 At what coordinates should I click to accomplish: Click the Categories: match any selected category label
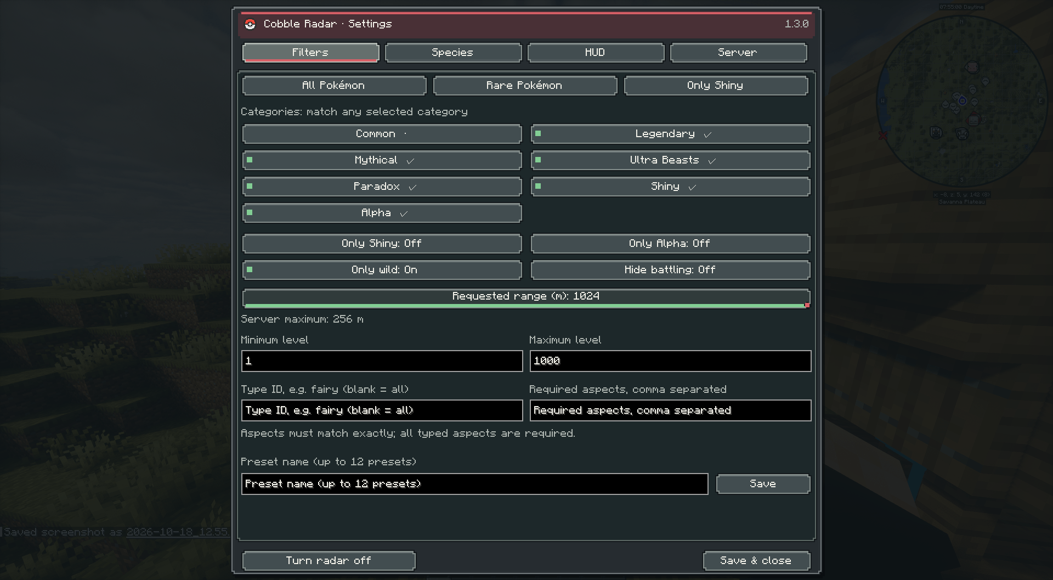tap(354, 112)
